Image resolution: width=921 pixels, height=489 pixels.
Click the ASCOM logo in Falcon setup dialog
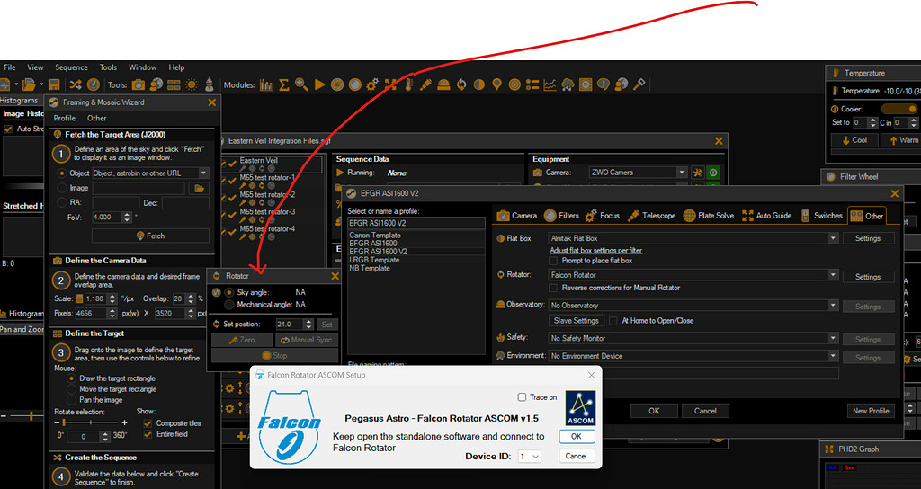[580, 408]
